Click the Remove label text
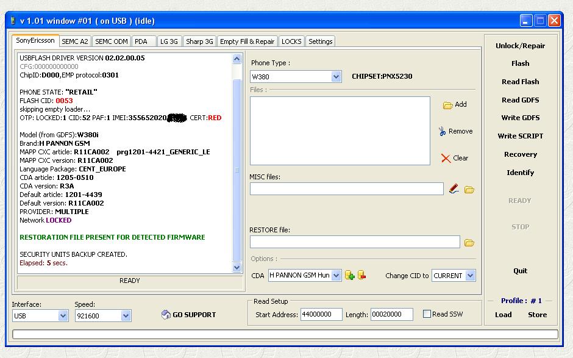The width and height of the screenshot is (573, 358). click(460, 131)
